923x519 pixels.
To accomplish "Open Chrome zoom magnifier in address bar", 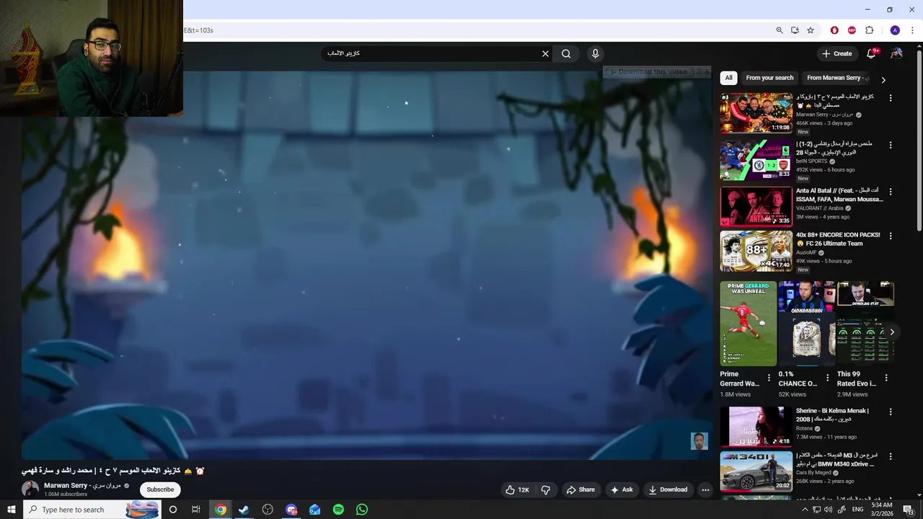I will [780, 30].
